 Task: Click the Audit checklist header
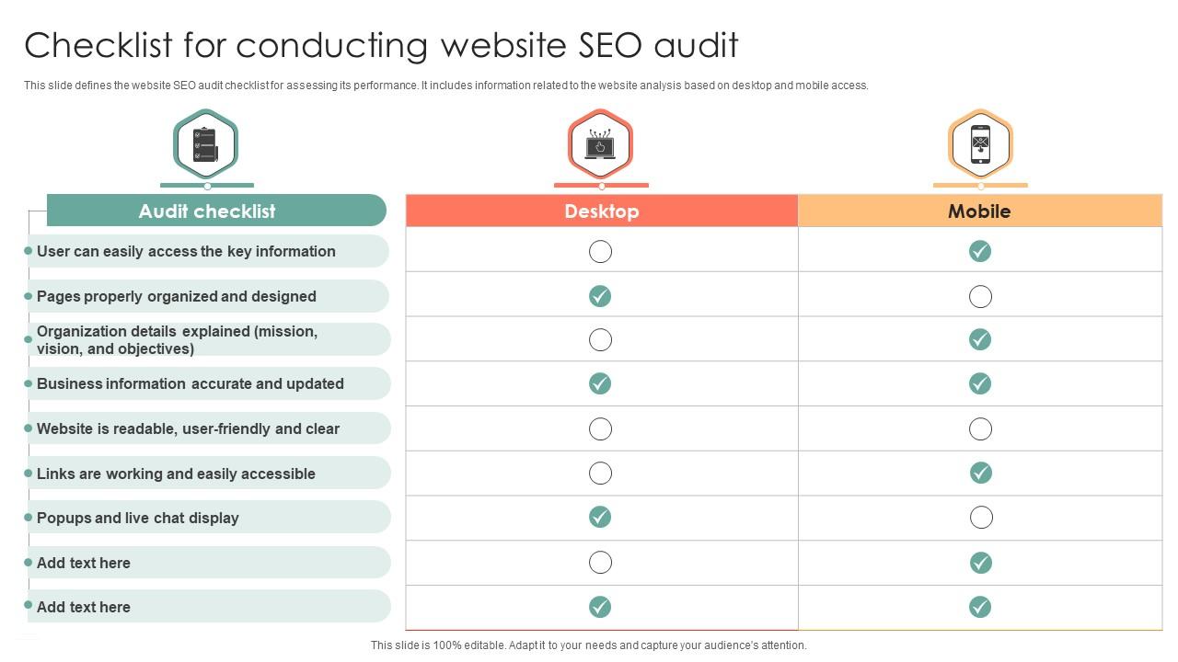[207, 211]
